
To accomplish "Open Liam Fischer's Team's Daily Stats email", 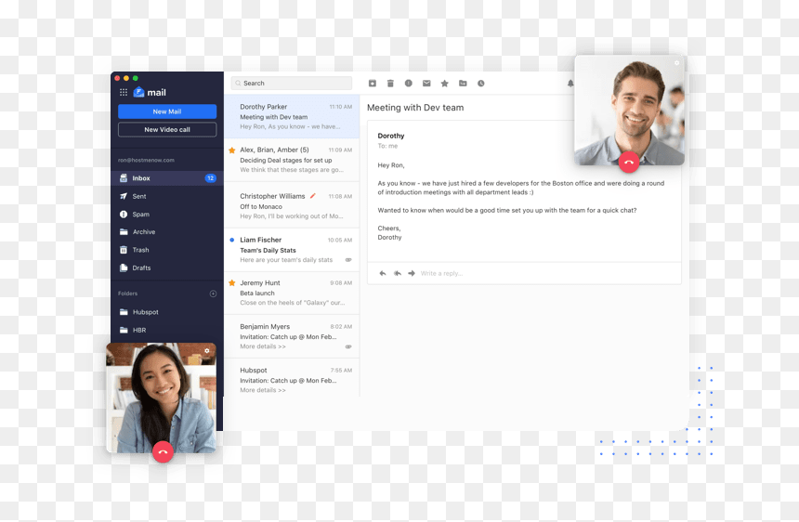I will [x=292, y=250].
